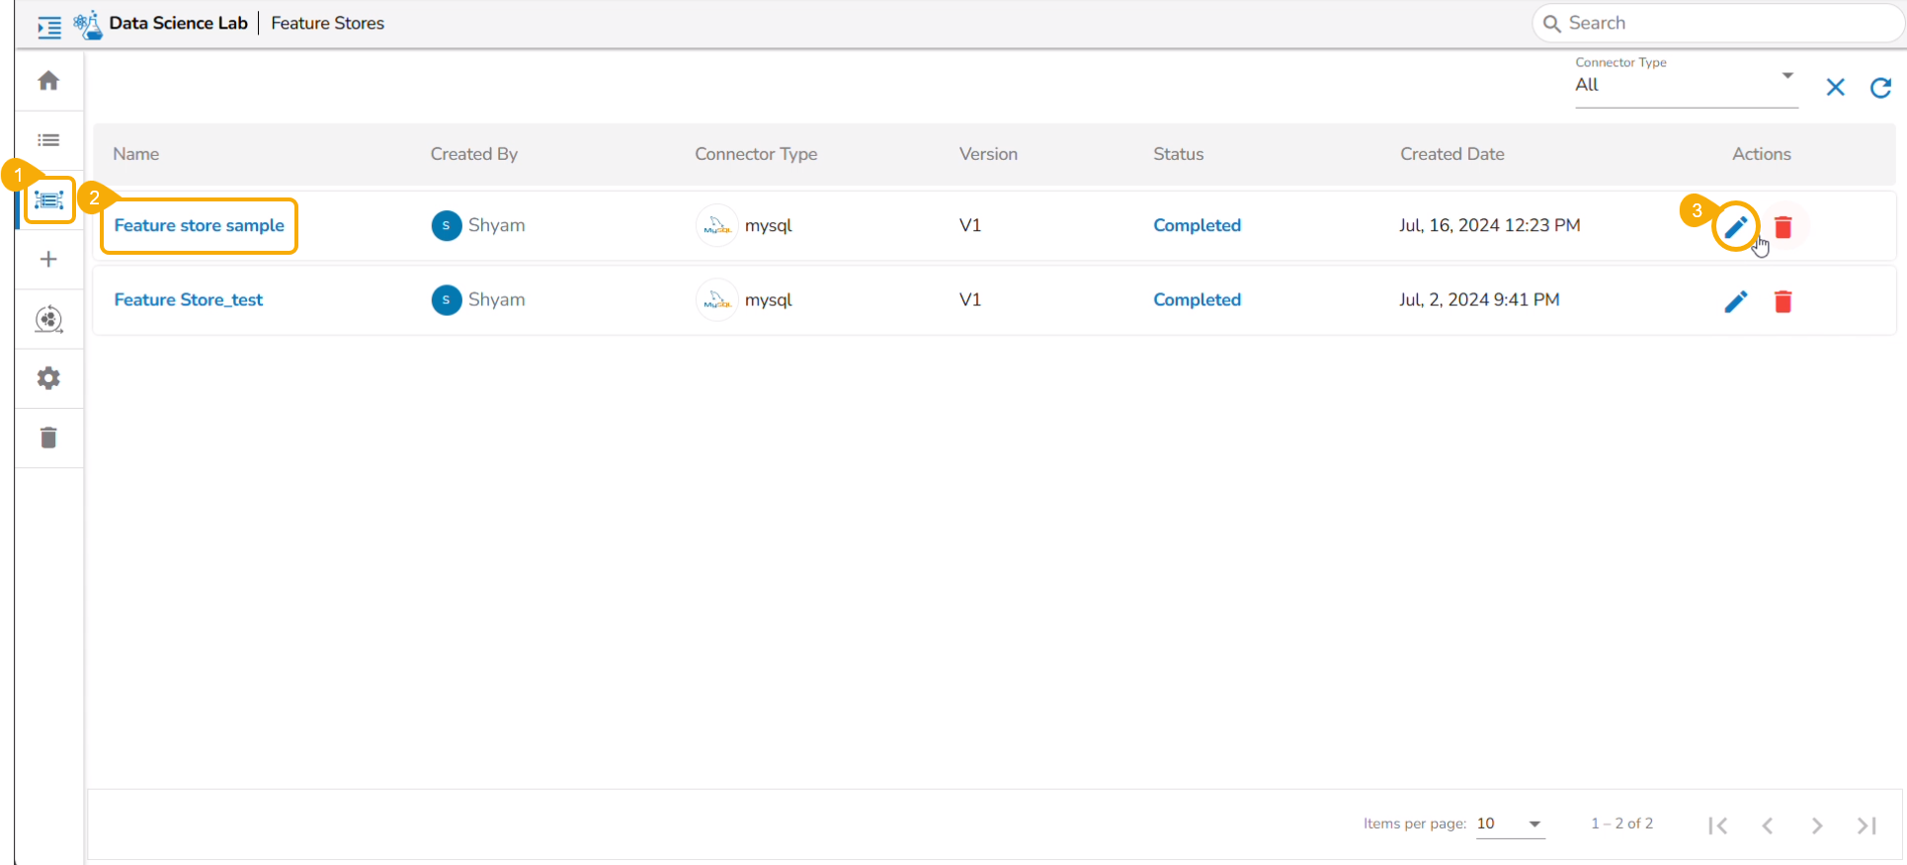Toggle the navigation menu collapse icon
This screenshot has width=1907, height=865.
49,27
